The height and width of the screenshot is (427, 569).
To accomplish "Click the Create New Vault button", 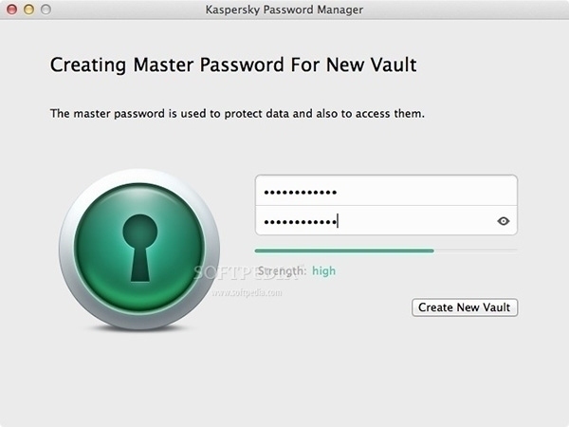I will 465,307.
